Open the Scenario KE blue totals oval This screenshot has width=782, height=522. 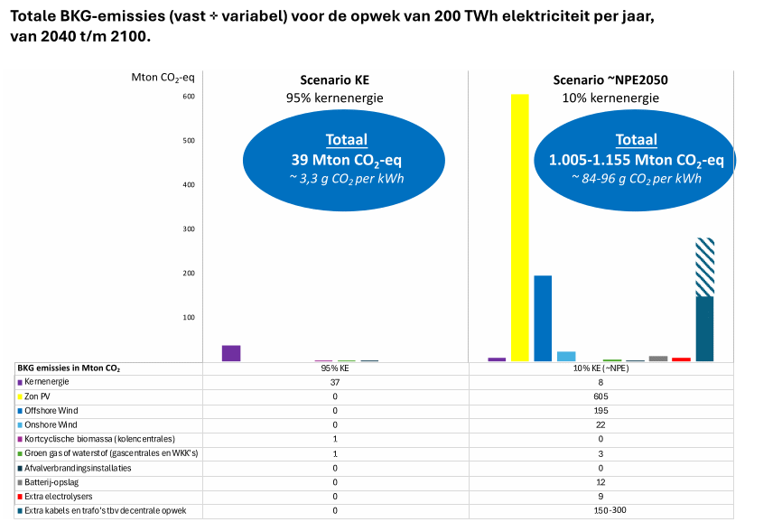click(343, 160)
